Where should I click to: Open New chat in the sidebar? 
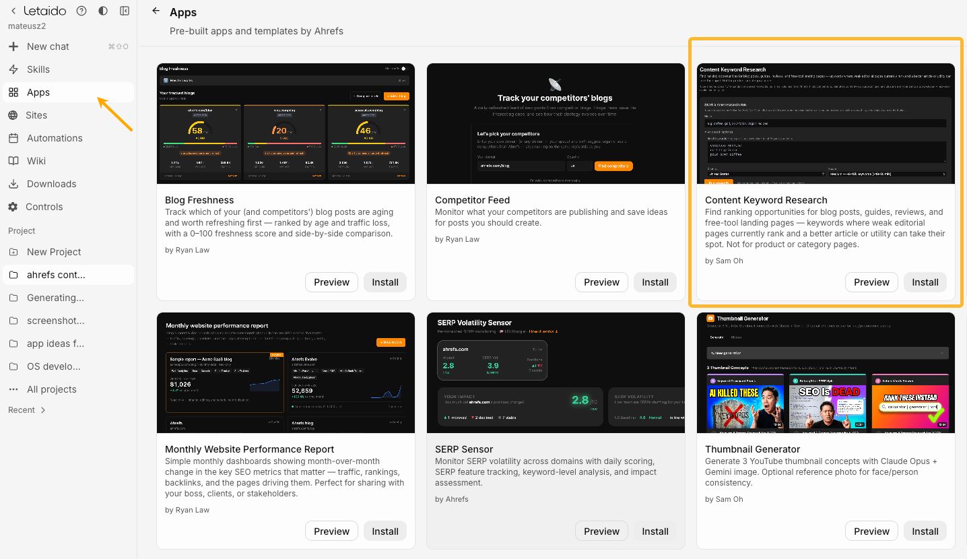click(68, 46)
